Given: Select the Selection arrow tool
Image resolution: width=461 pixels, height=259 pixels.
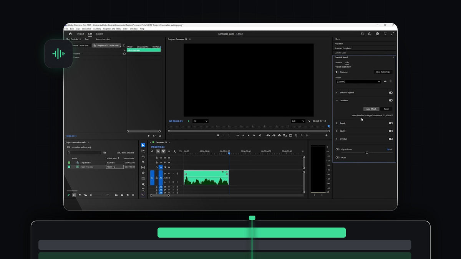Looking at the screenshot, I should click(143, 145).
